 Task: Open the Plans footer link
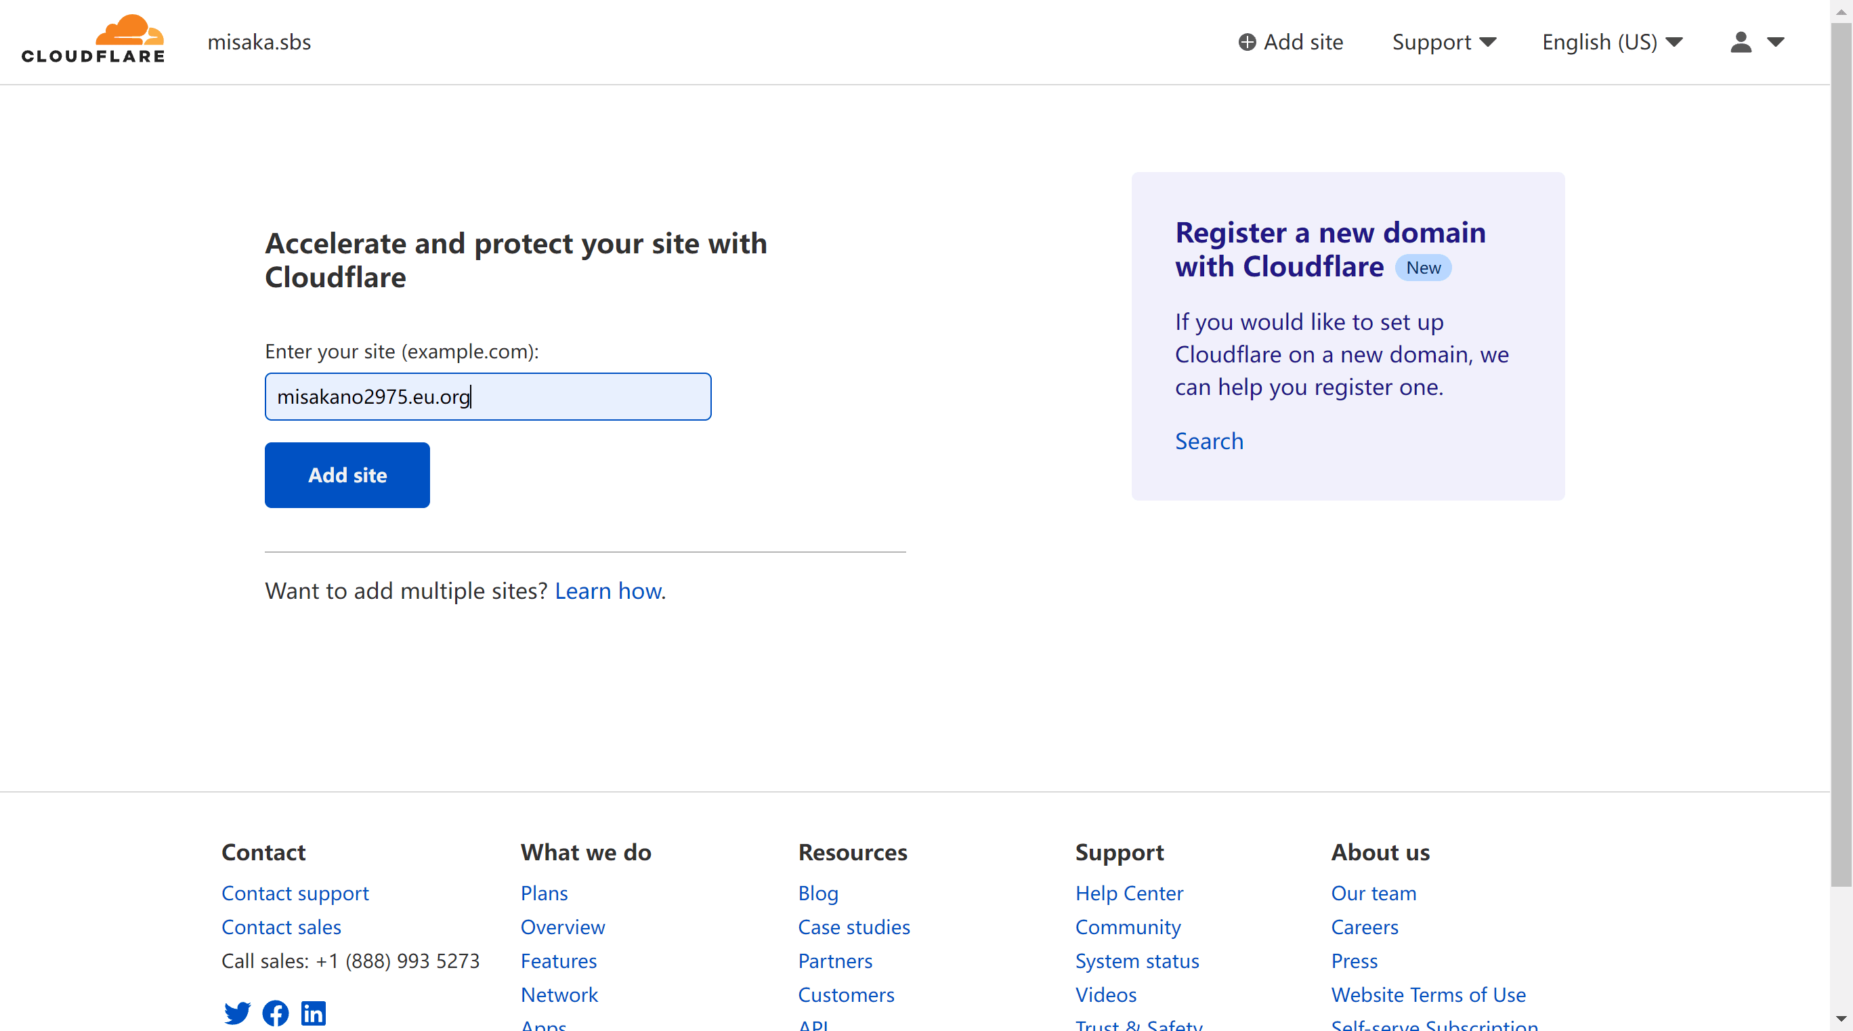point(544,893)
